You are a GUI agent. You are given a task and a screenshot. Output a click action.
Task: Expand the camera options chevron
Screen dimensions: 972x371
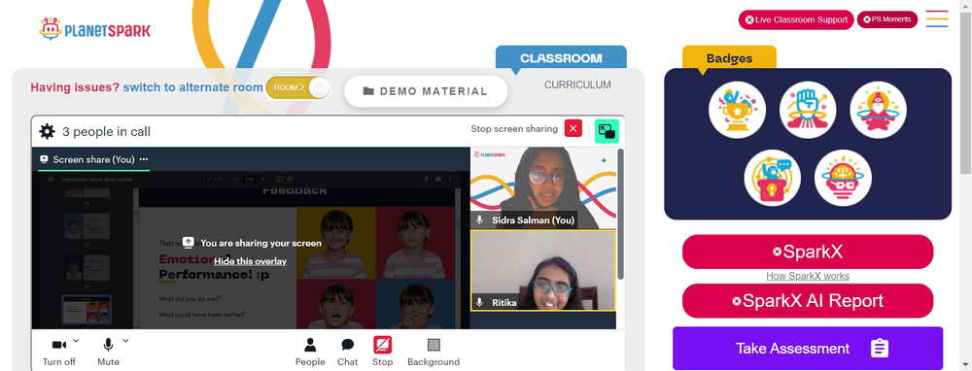pyautogui.click(x=76, y=340)
